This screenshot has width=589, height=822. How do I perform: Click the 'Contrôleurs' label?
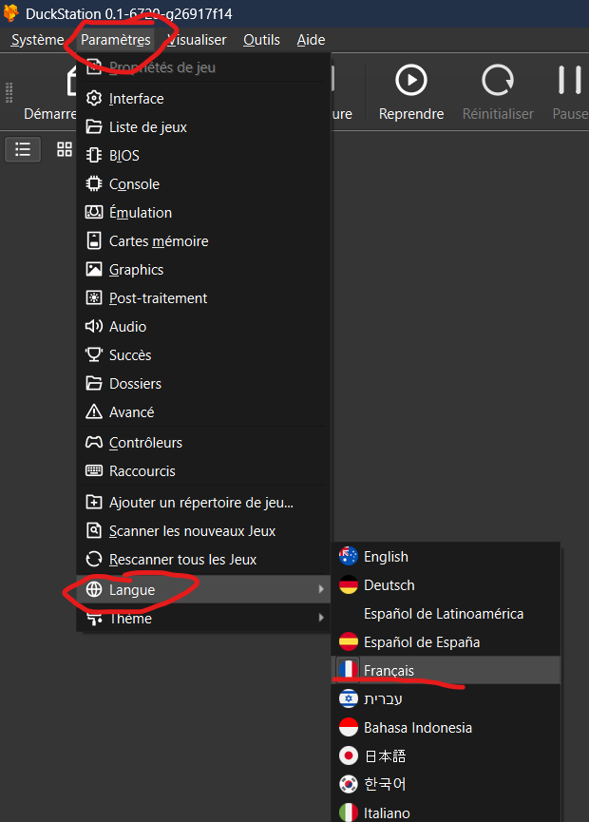click(145, 443)
